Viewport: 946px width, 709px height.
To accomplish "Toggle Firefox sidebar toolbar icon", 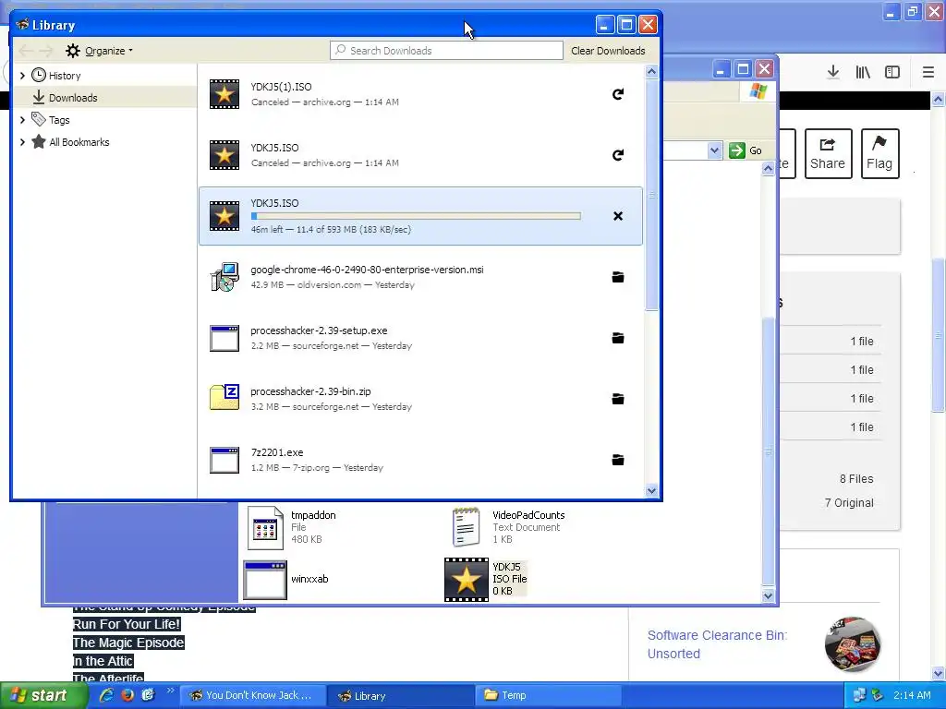I will pos(892,72).
